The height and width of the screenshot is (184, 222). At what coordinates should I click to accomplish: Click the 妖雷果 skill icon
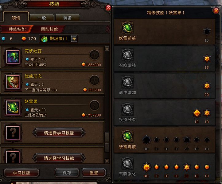click(13, 108)
